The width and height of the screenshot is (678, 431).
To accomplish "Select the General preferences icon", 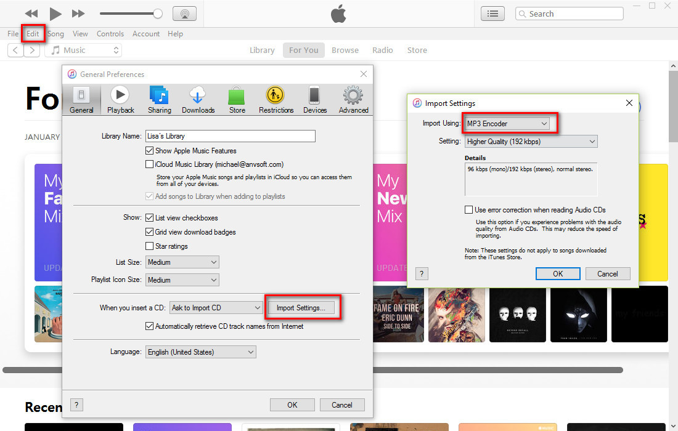I will (81, 100).
